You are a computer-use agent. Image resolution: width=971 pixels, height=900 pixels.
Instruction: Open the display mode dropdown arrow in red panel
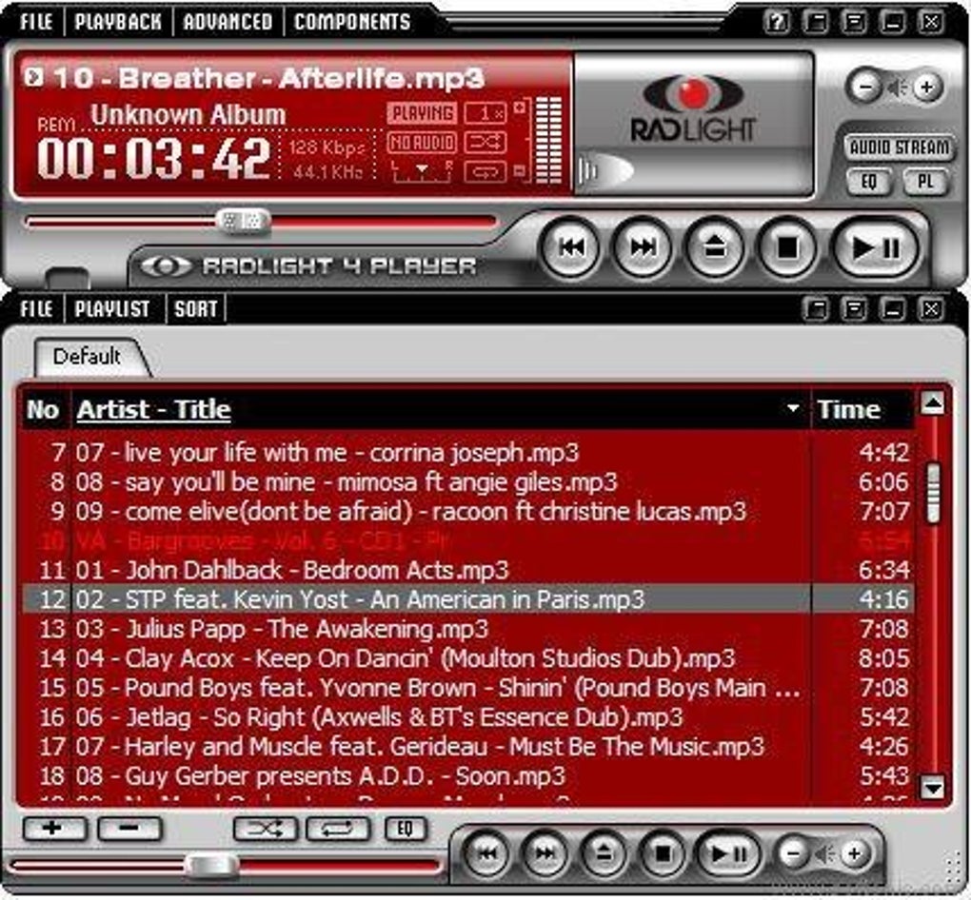(x=422, y=169)
